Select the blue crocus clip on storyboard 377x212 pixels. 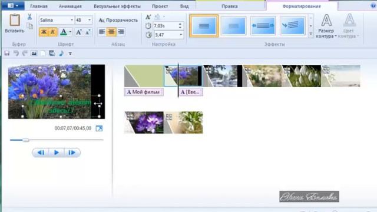(x=183, y=76)
